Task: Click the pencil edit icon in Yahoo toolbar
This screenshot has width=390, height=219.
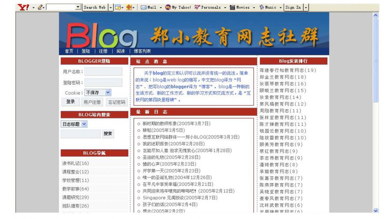Action: click(x=40, y=7)
